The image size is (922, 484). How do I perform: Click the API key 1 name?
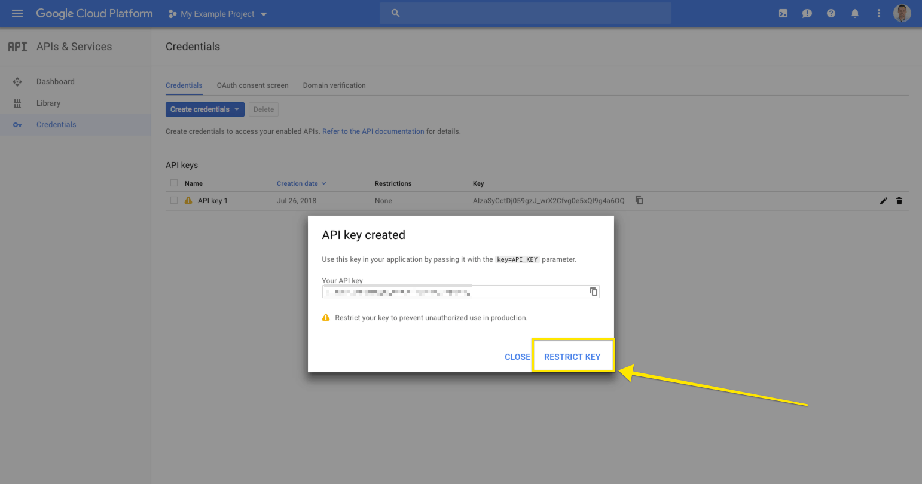pos(213,201)
